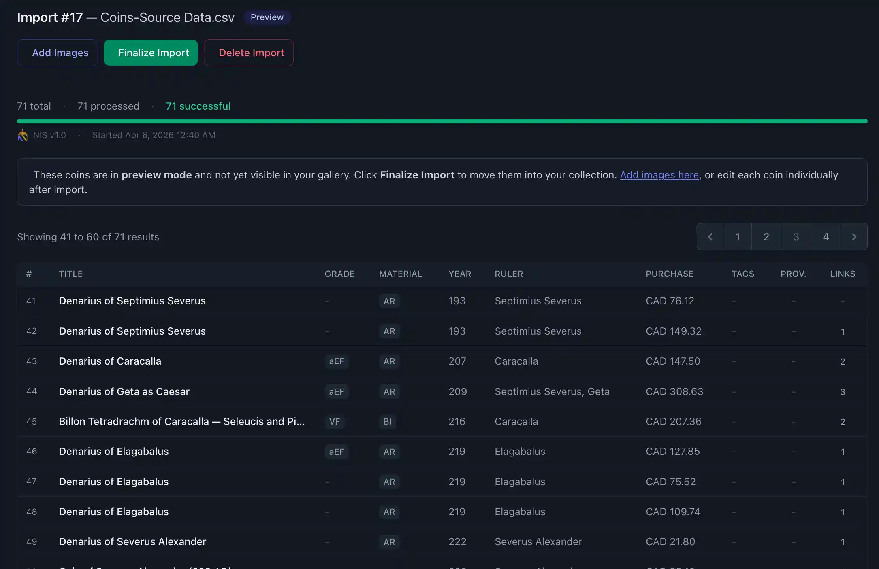Click links count 3 on row 44
This screenshot has height=569, width=879.
click(843, 392)
